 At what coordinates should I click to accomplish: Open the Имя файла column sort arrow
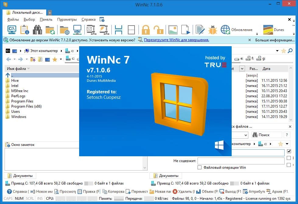(x=29, y=68)
